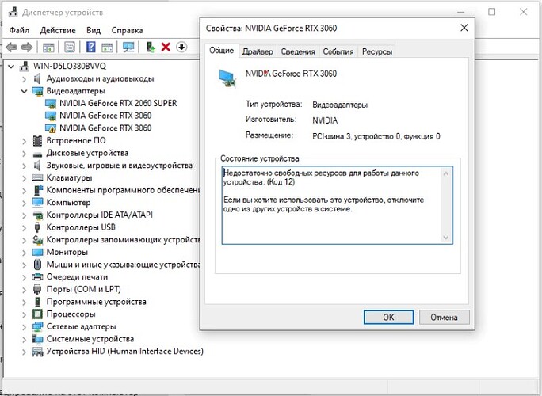Select the Программные устройства row

coord(96,302)
